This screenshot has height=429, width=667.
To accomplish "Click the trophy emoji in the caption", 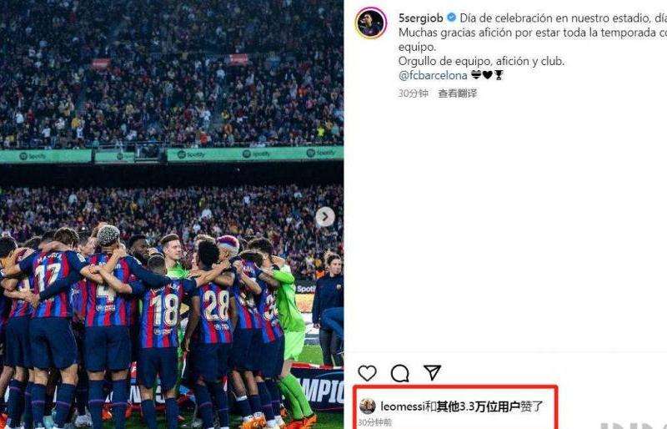I will 499,75.
